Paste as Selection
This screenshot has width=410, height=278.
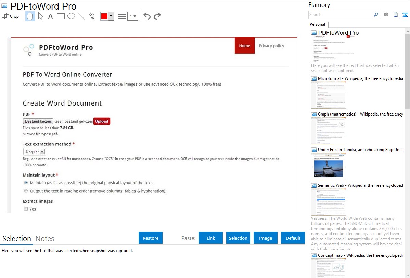click(238, 238)
